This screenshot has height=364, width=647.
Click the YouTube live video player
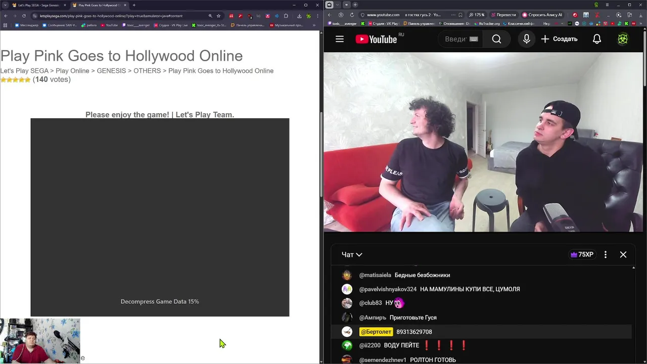coord(484,142)
